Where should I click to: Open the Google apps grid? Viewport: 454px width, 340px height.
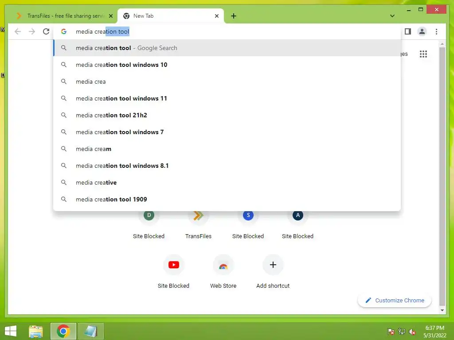pyautogui.click(x=423, y=54)
